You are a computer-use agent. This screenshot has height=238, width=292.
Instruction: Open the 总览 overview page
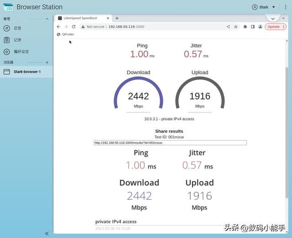tap(26, 28)
